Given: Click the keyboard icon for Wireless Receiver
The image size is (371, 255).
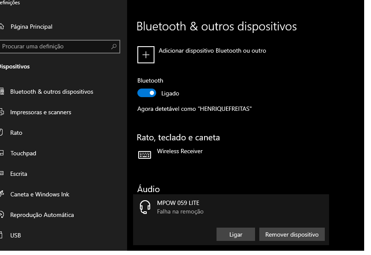Looking at the screenshot, I should [145, 154].
